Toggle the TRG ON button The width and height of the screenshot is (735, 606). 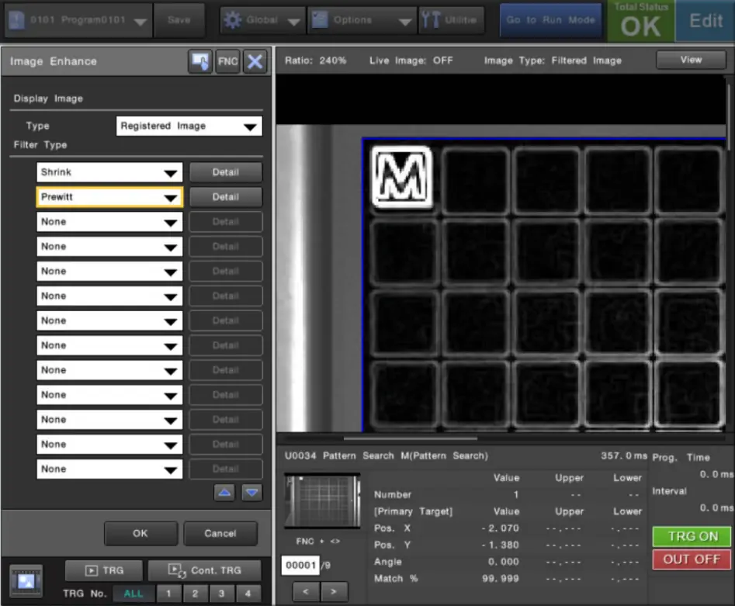click(692, 536)
